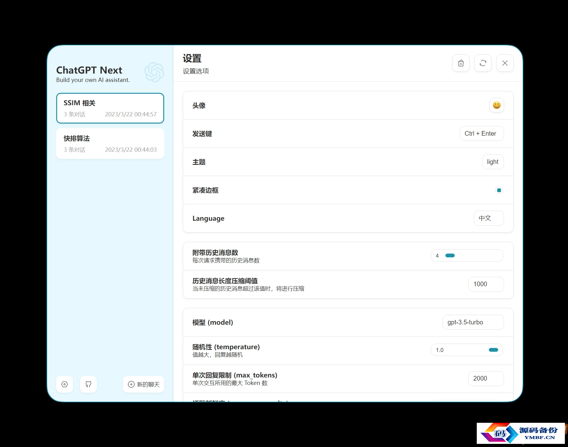The width and height of the screenshot is (568, 447).
Task: Open the 模型 gpt-3.5-turbo dropdown
Action: tap(473, 322)
